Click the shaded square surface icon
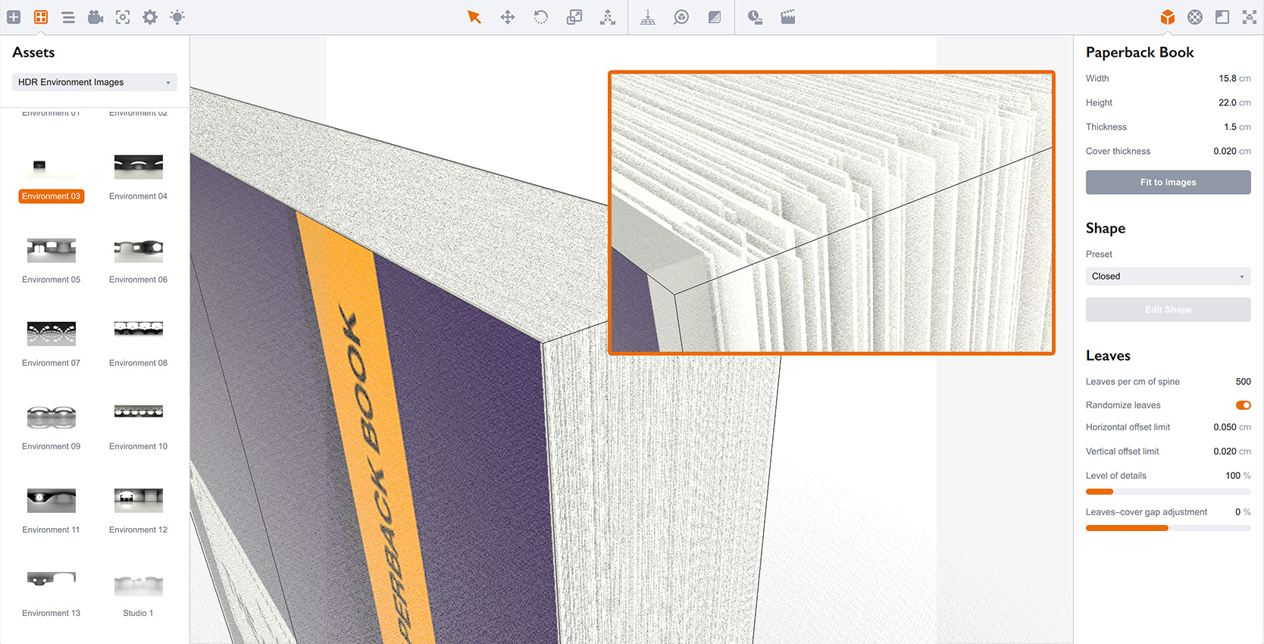This screenshot has width=1264, height=644. pyautogui.click(x=715, y=17)
